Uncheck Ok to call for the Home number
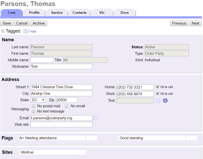The height and width of the screenshot is (159, 203). click(x=157, y=87)
